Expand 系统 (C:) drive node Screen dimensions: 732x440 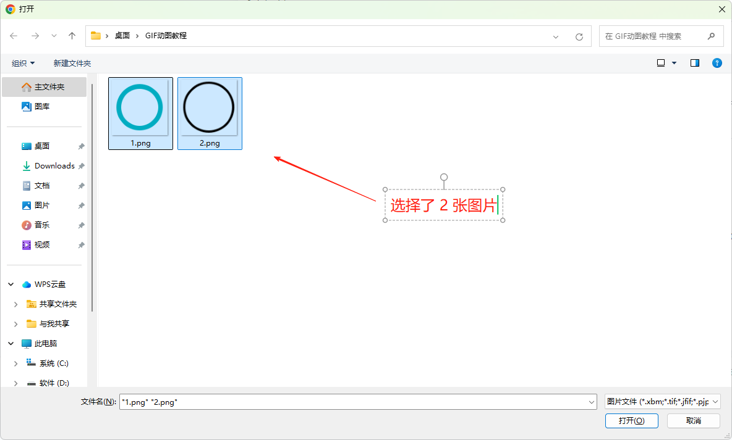tap(16, 363)
